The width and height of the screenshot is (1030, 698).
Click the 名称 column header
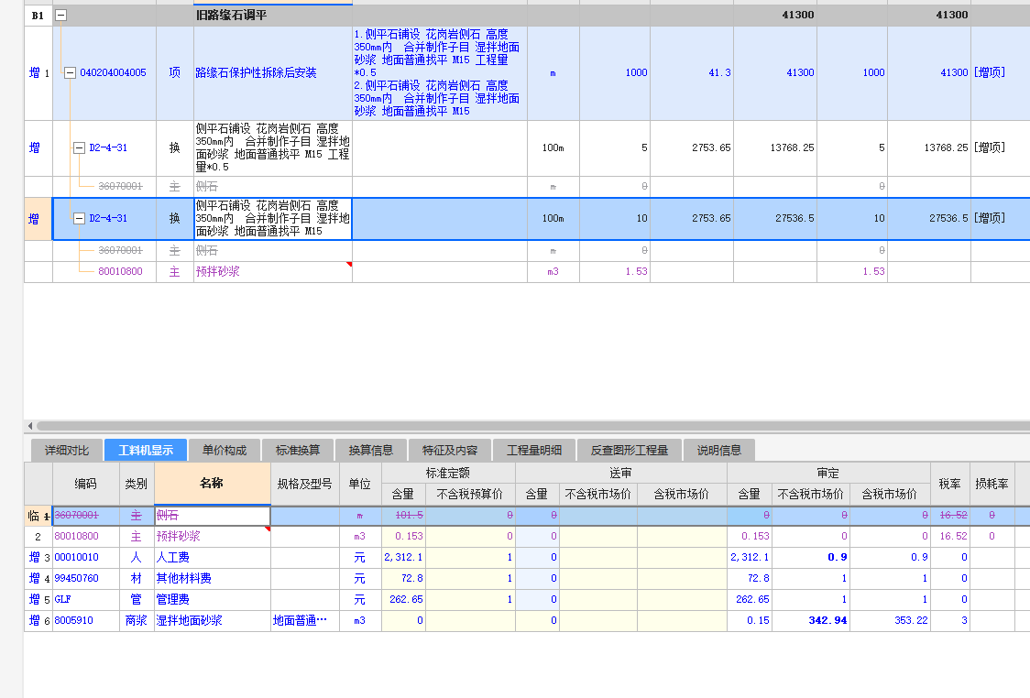pos(213,484)
